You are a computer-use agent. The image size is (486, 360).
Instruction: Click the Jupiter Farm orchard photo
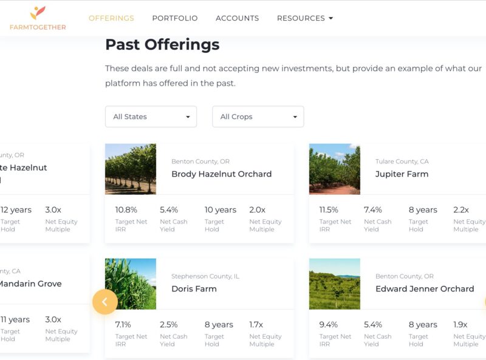point(334,169)
